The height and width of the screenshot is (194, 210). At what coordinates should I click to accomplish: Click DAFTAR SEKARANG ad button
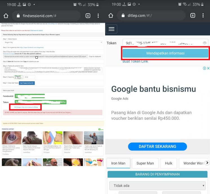pyautogui.click(x=157, y=146)
